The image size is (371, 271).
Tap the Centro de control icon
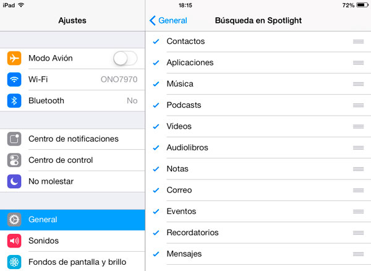point(14,160)
